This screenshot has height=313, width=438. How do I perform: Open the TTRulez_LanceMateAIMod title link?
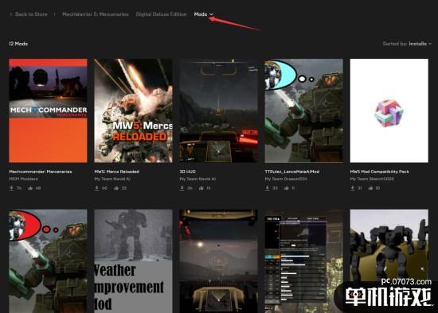(x=292, y=172)
